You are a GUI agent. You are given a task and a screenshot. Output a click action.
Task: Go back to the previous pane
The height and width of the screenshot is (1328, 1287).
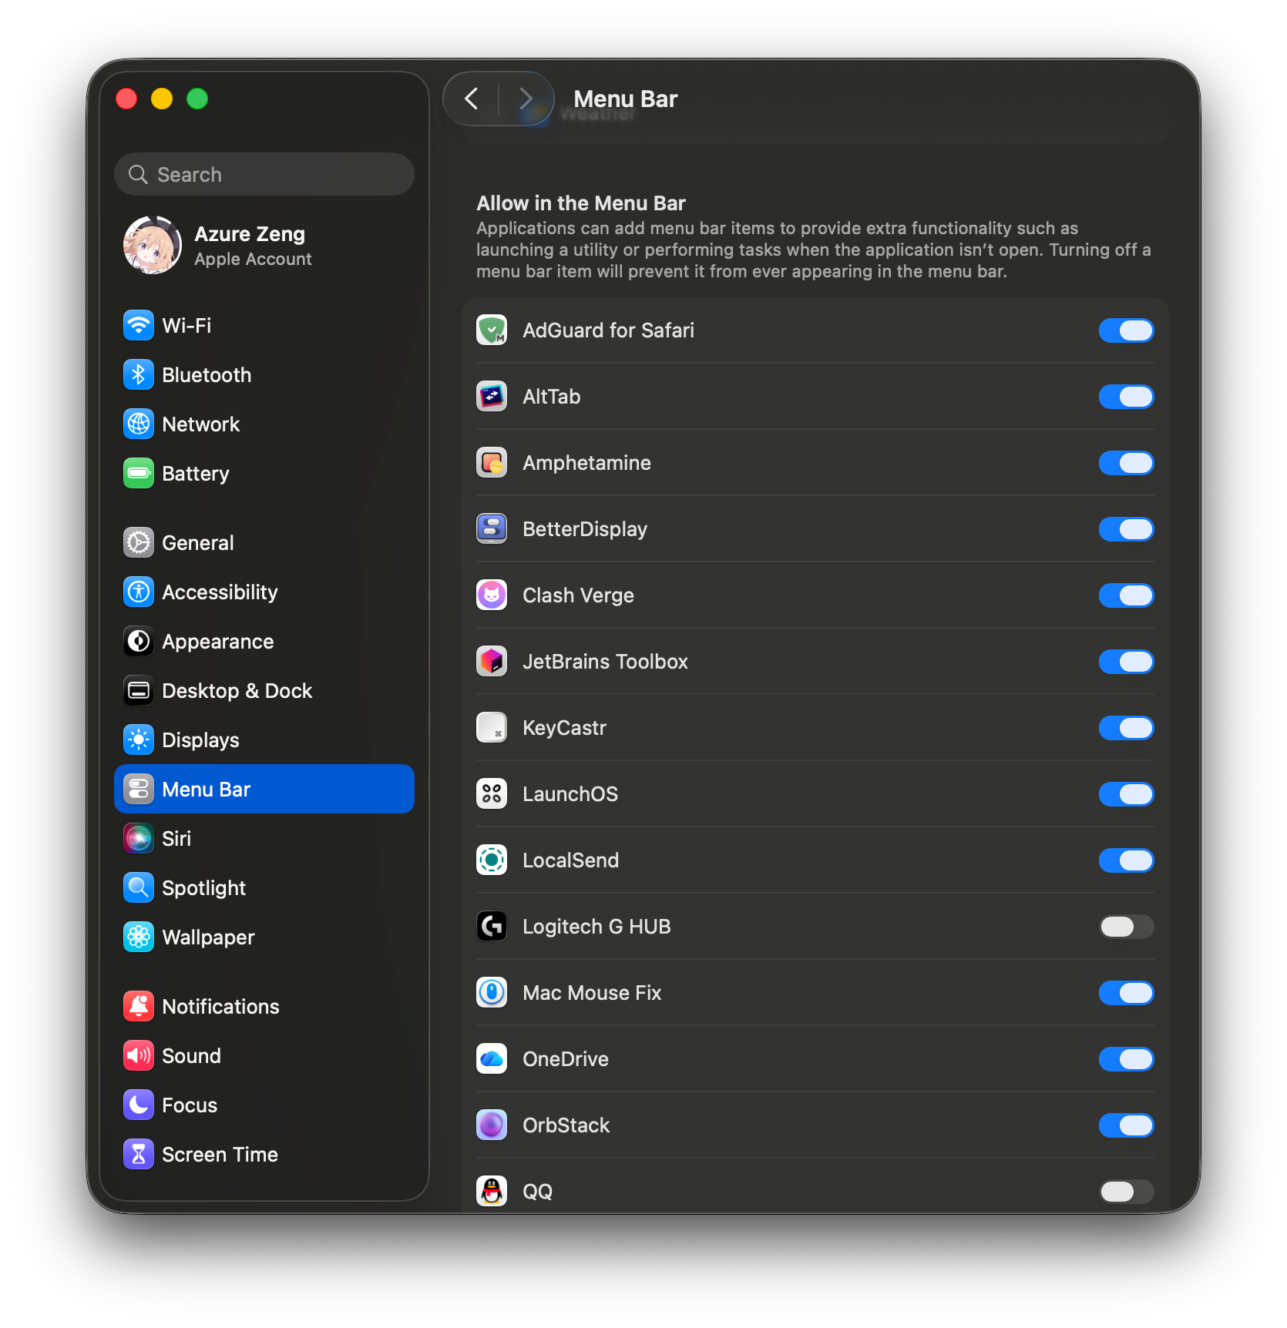[x=472, y=99]
